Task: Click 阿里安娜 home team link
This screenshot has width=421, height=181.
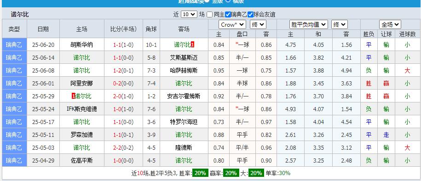Action: [81, 84]
